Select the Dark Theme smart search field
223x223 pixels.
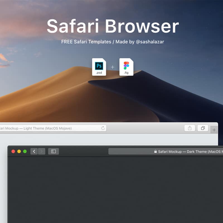173,152
